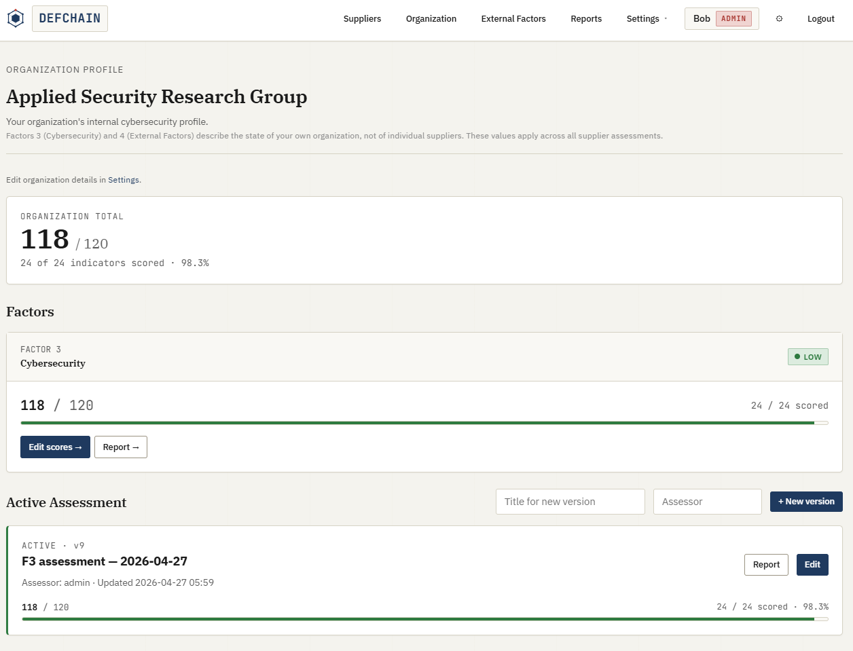Click the DEFCHAIN hexagon logo icon

pos(15,18)
